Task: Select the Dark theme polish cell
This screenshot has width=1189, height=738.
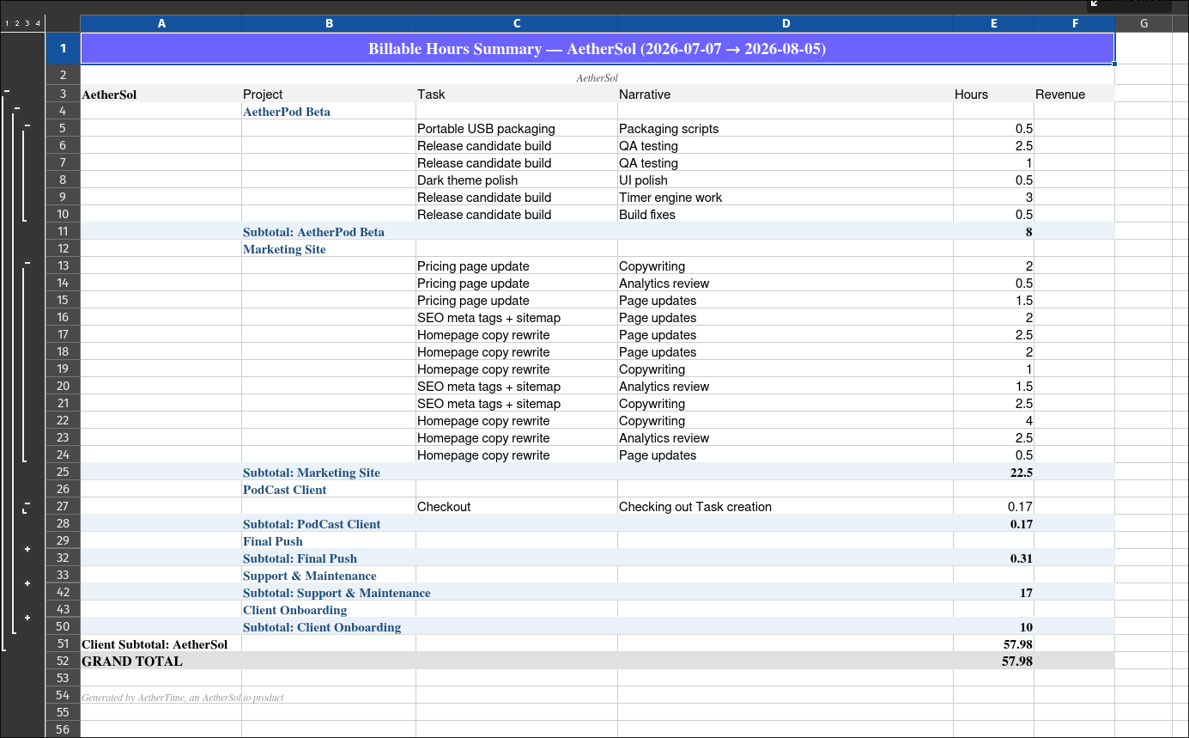Action: click(517, 180)
